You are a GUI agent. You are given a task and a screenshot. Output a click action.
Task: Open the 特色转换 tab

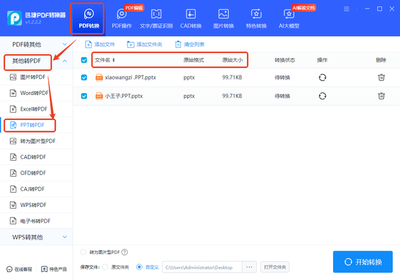click(x=256, y=18)
